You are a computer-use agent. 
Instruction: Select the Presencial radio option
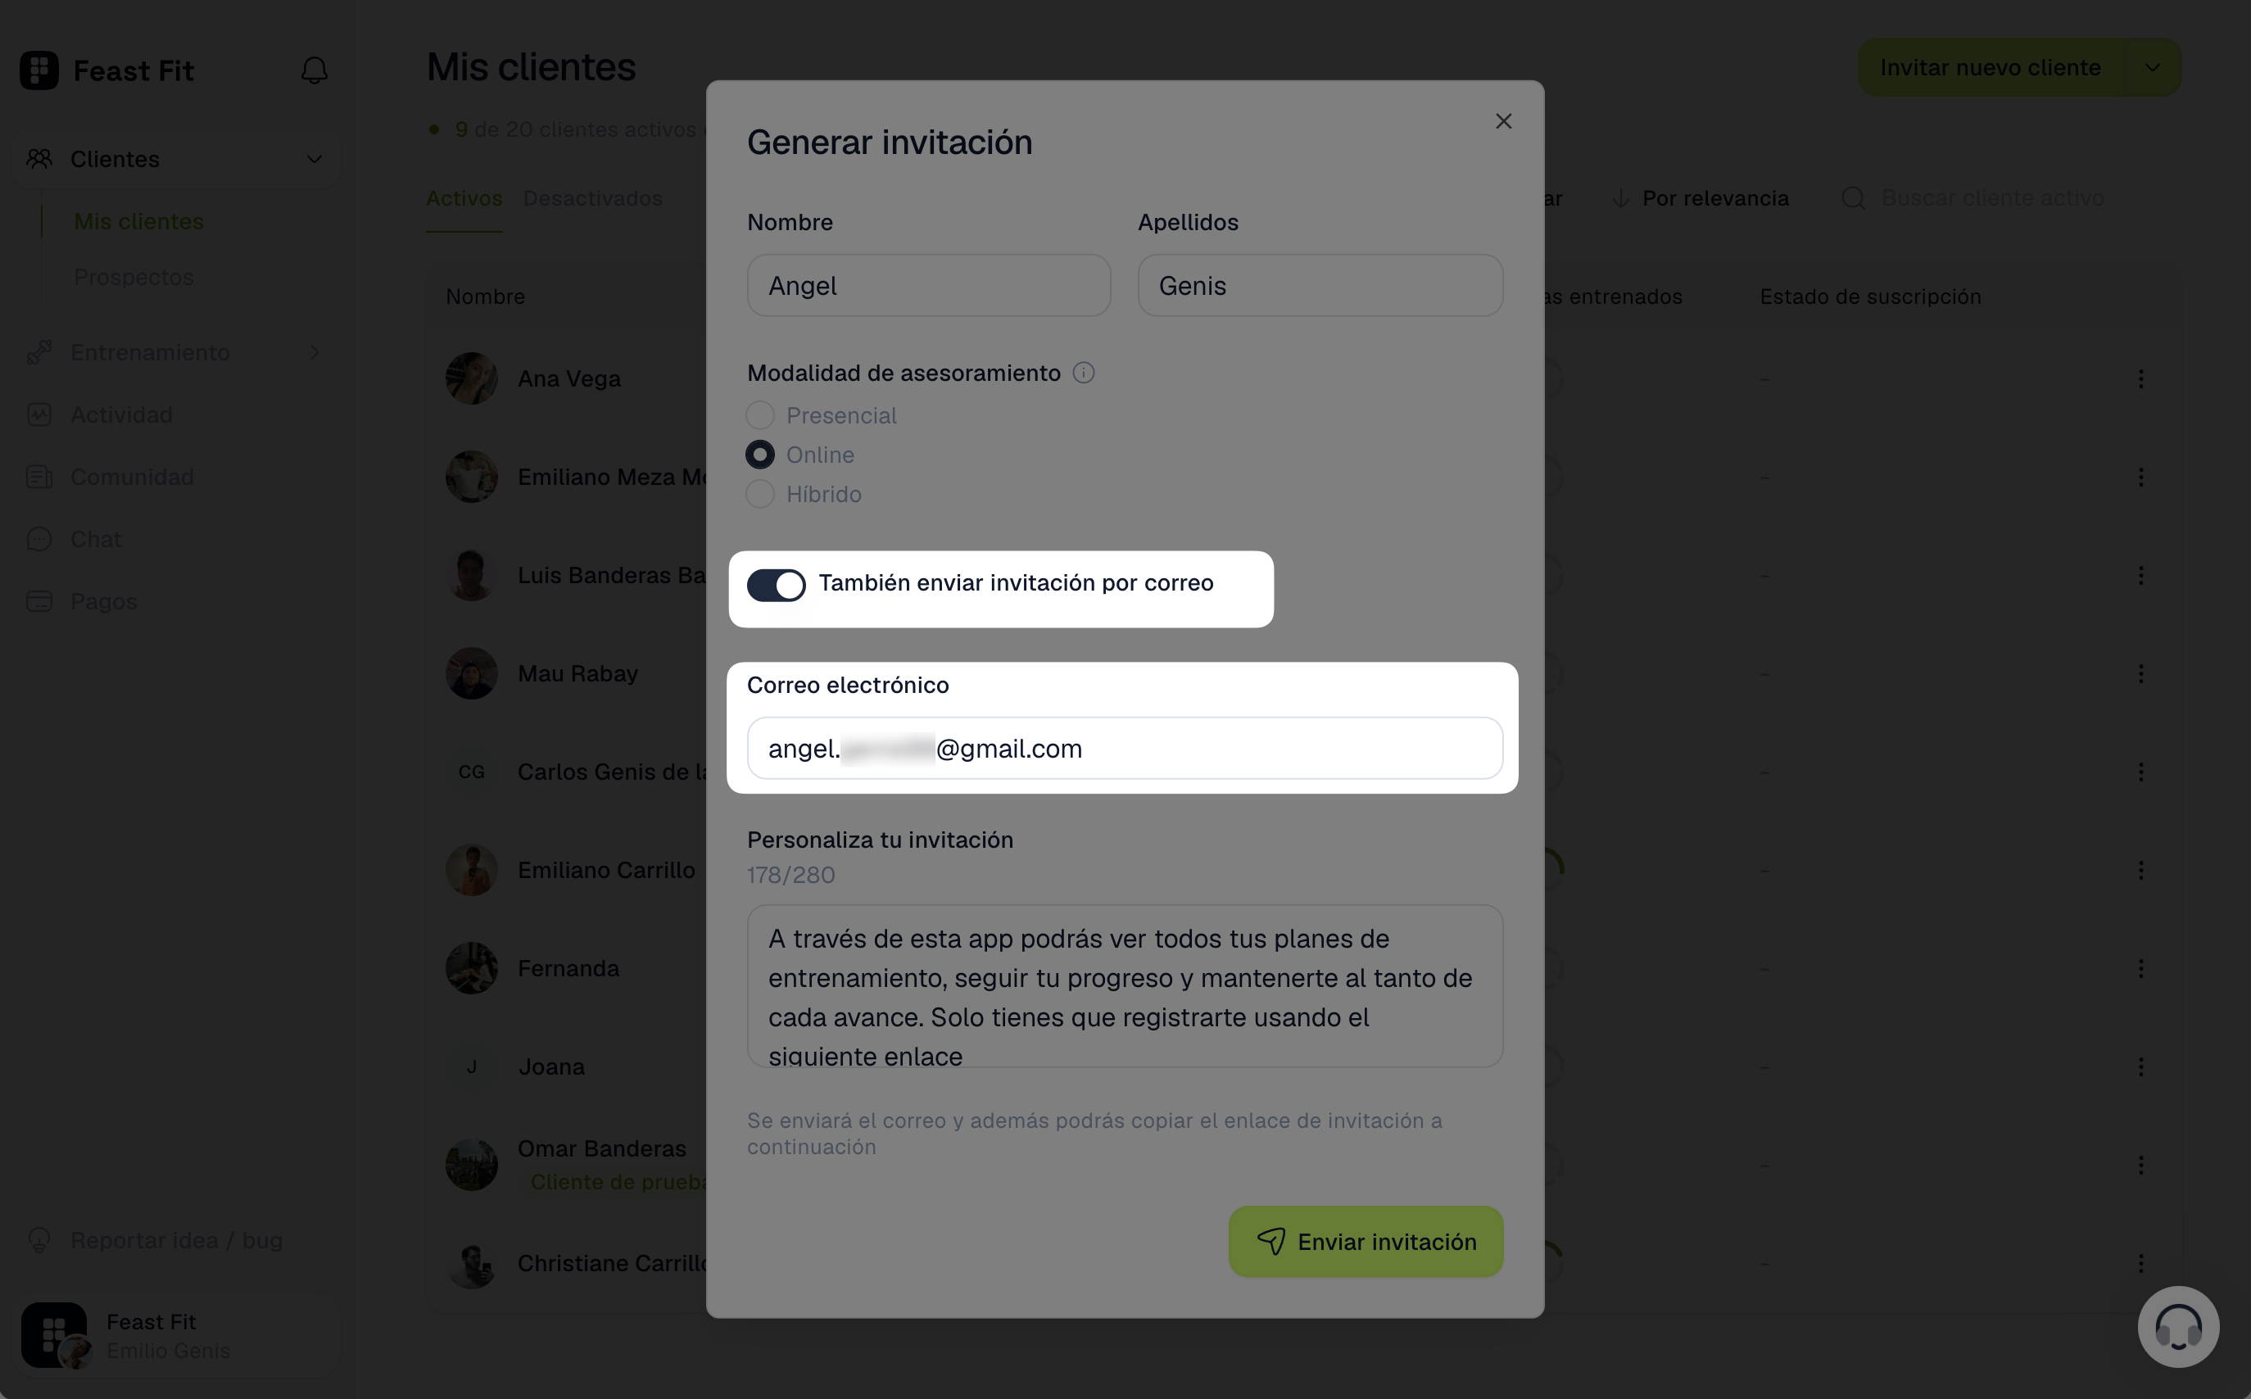[759, 415]
